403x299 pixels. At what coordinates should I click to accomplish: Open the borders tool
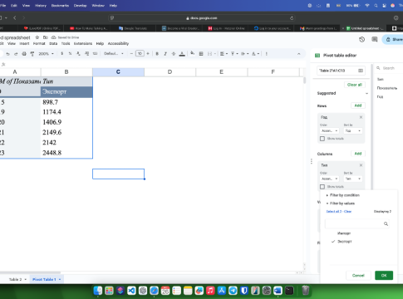(201, 54)
